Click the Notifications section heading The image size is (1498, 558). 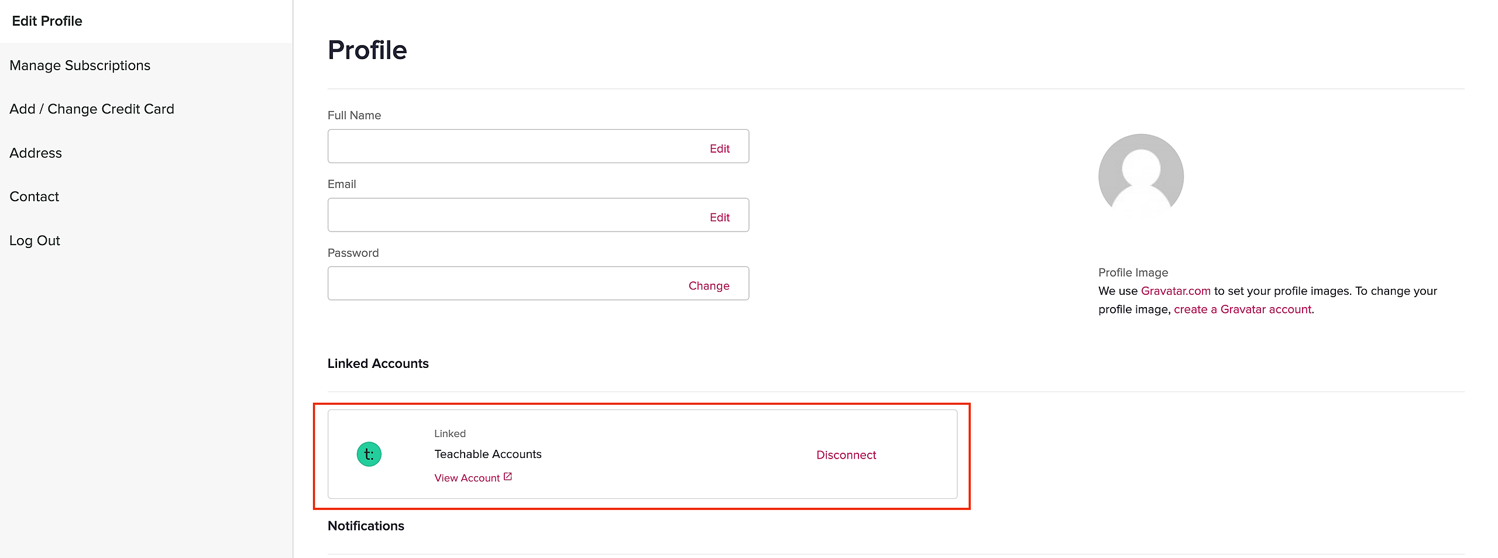coord(366,526)
